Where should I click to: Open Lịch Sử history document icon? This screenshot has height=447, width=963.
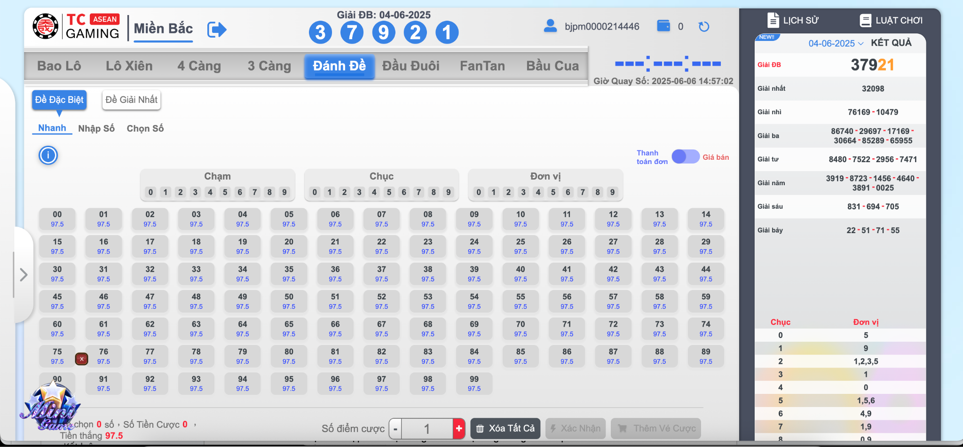pyautogui.click(x=773, y=20)
